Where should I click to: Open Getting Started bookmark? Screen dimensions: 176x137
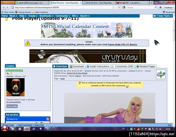click(x=23, y=12)
